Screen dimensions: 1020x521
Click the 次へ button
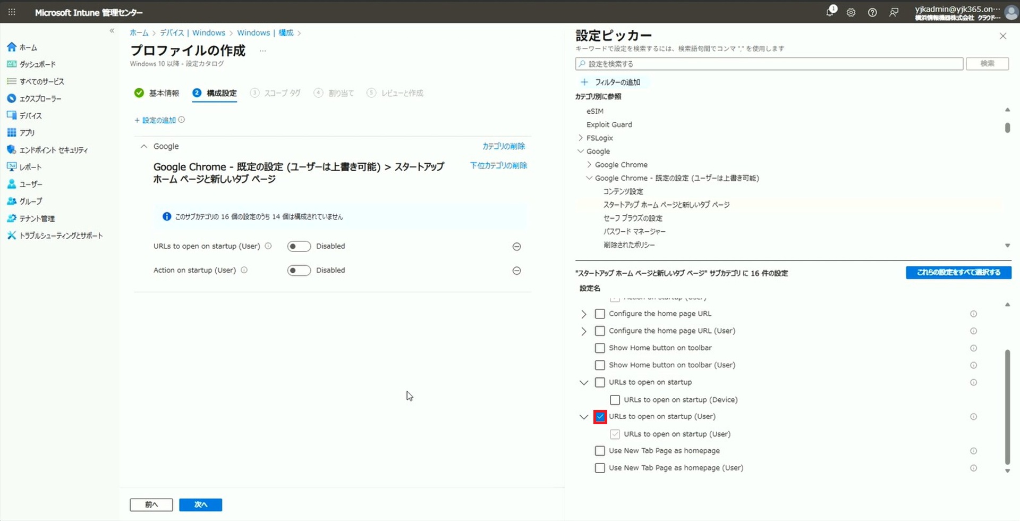click(x=200, y=505)
